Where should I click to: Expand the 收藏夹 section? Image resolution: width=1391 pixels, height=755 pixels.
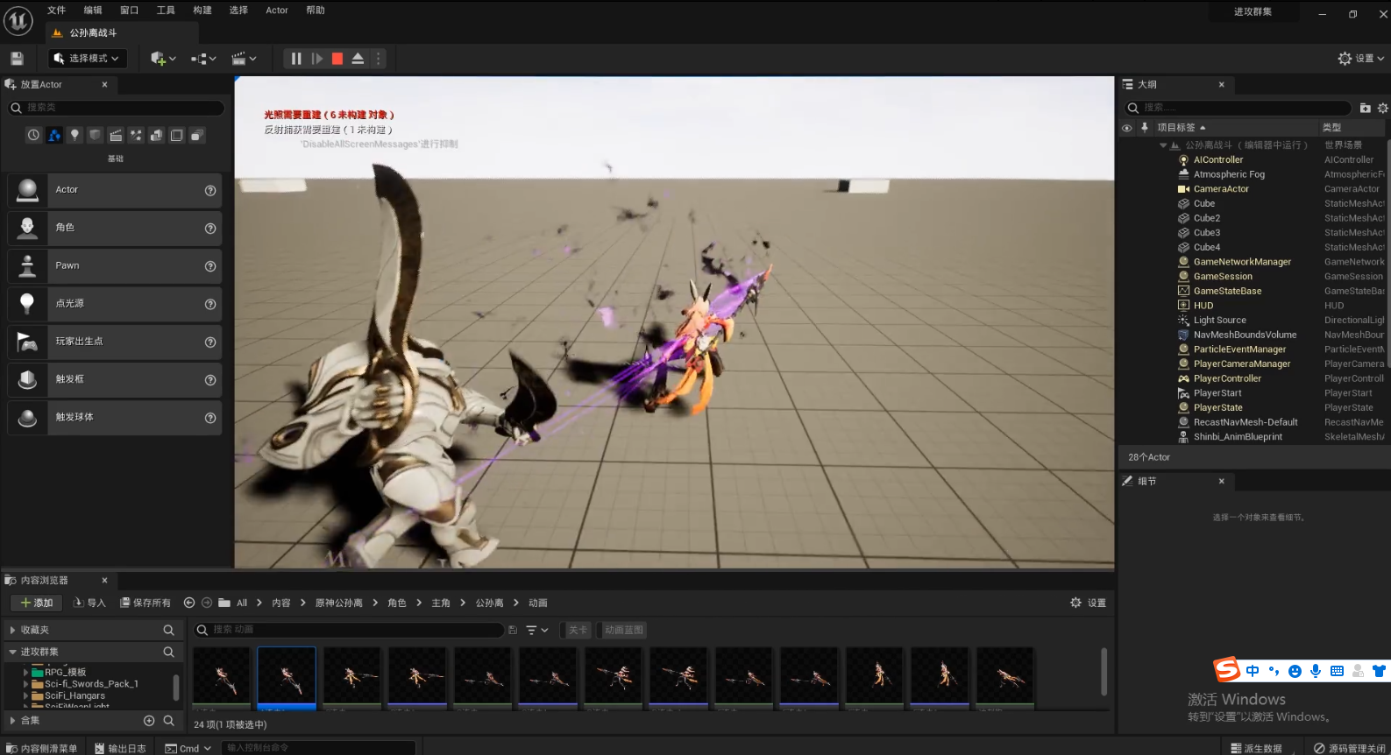coord(12,631)
